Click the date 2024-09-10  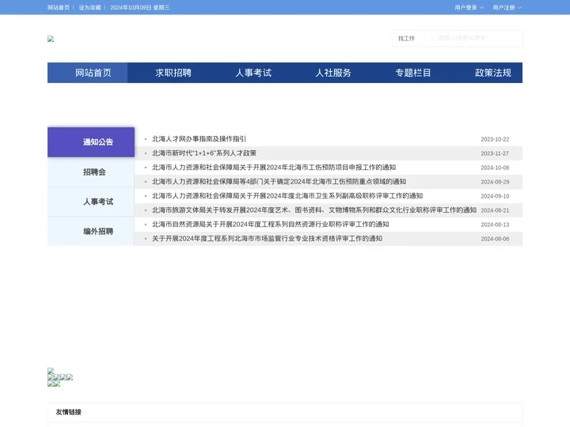coord(495,196)
